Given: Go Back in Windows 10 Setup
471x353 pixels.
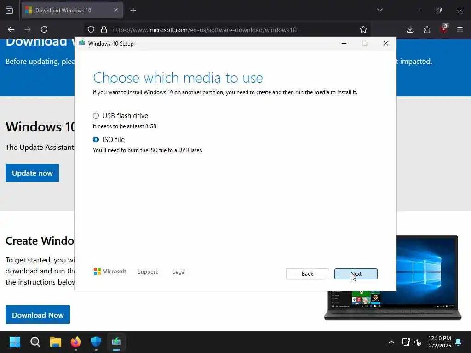Looking at the screenshot, I should tap(307, 274).
